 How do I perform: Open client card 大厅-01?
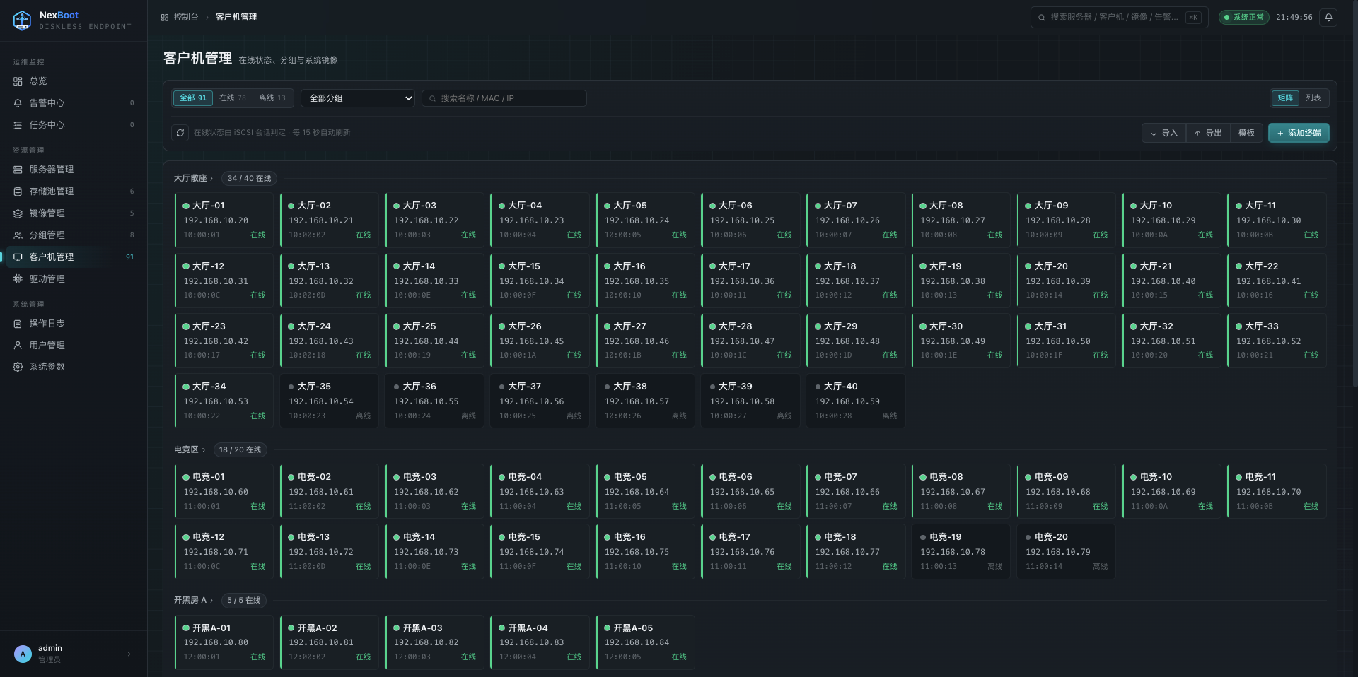pyautogui.click(x=224, y=220)
